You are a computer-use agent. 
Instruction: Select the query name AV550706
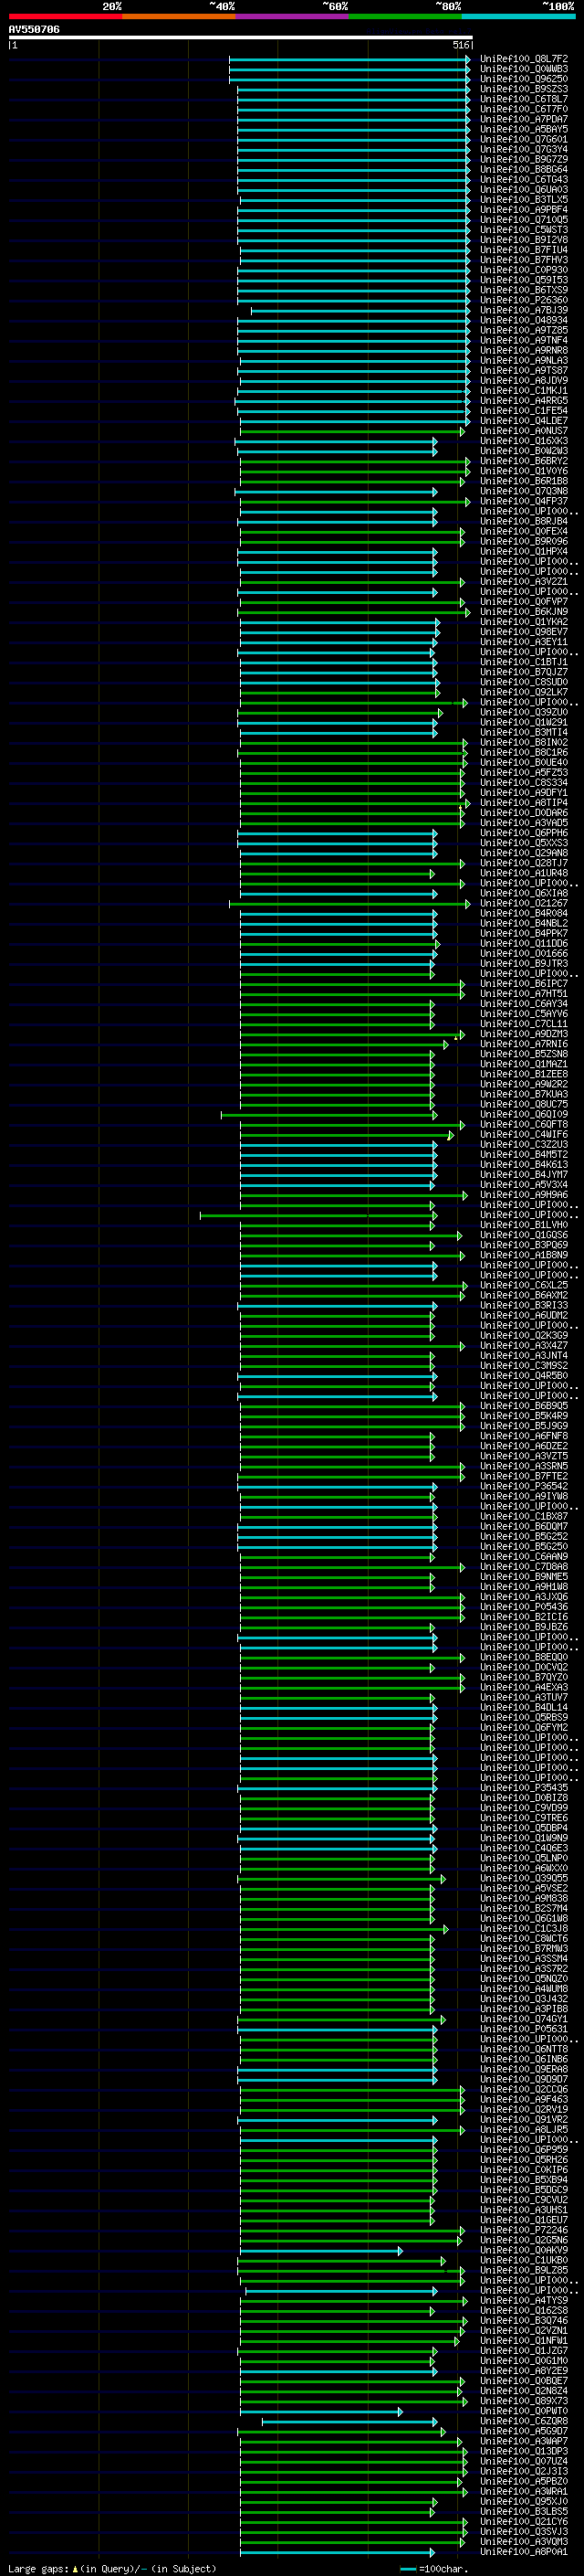(x=34, y=29)
